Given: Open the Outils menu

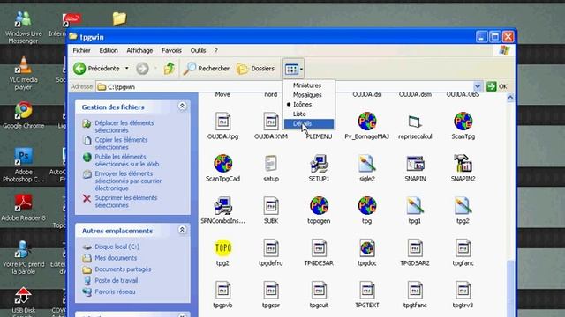Looking at the screenshot, I should tap(198, 50).
